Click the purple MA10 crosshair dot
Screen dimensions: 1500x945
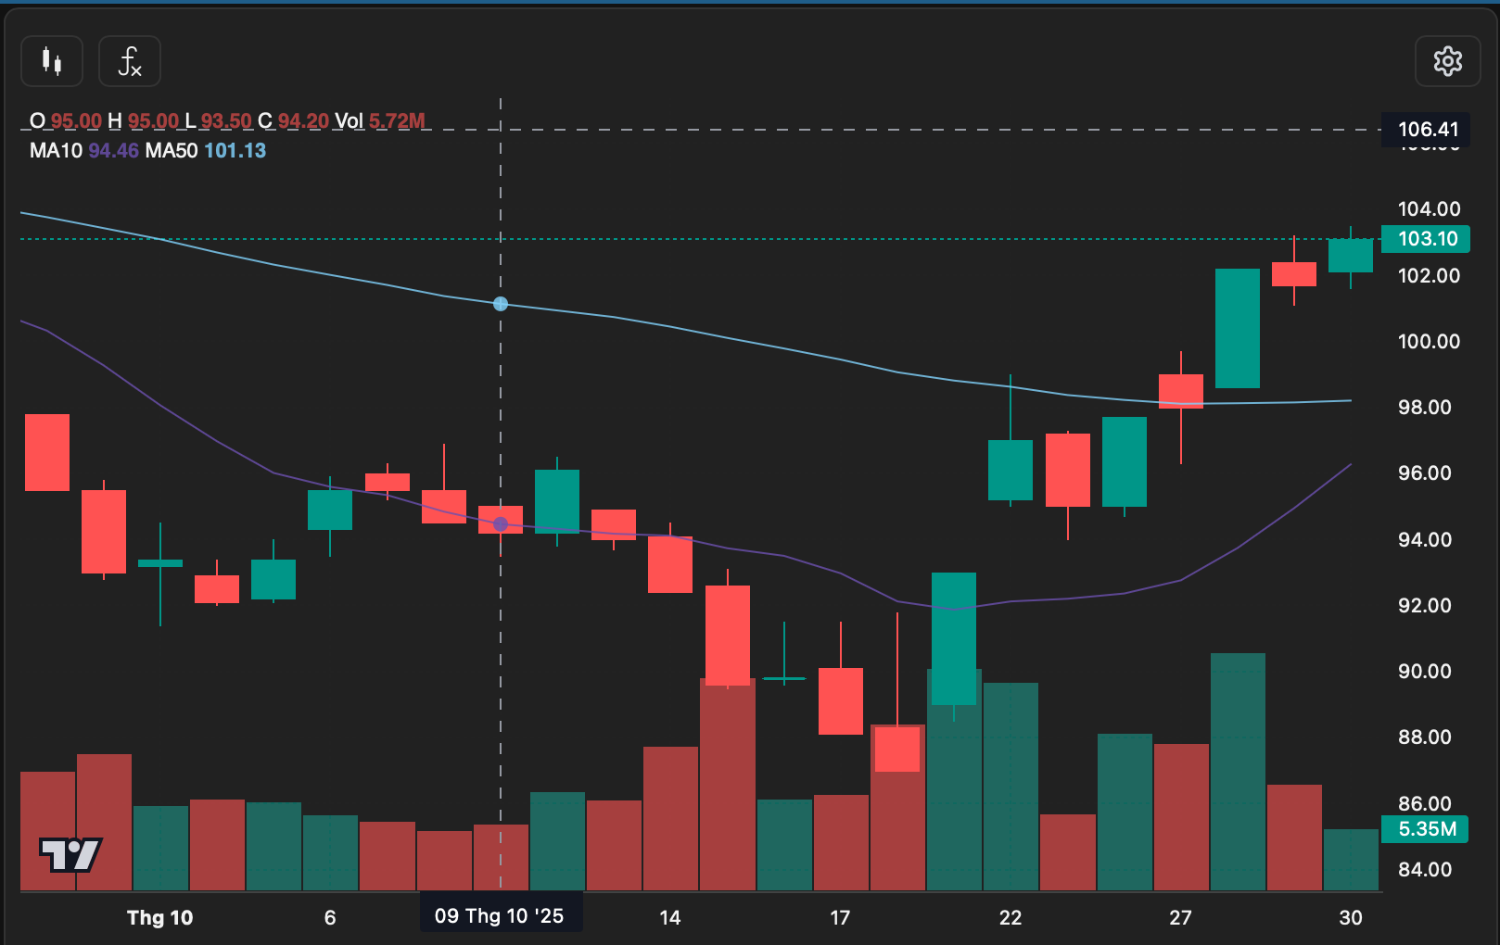501,524
